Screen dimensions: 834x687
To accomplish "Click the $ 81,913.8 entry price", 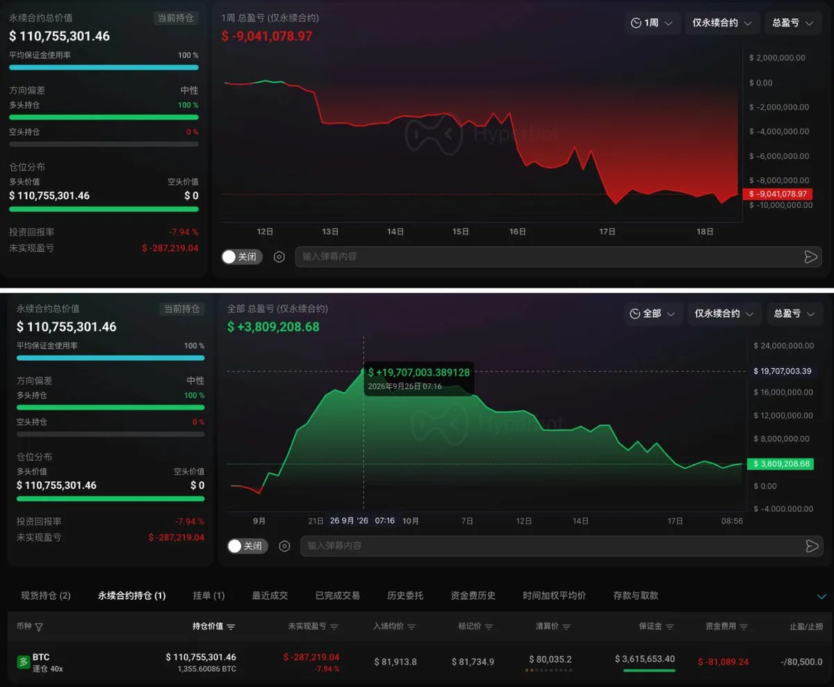I will coord(395,661).
